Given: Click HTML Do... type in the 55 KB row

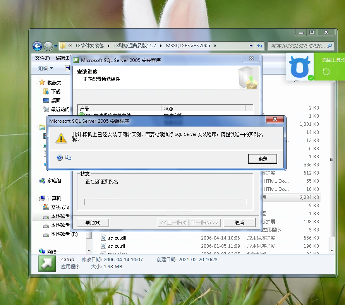Looking at the screenshot, I should (x=276, y=181).
